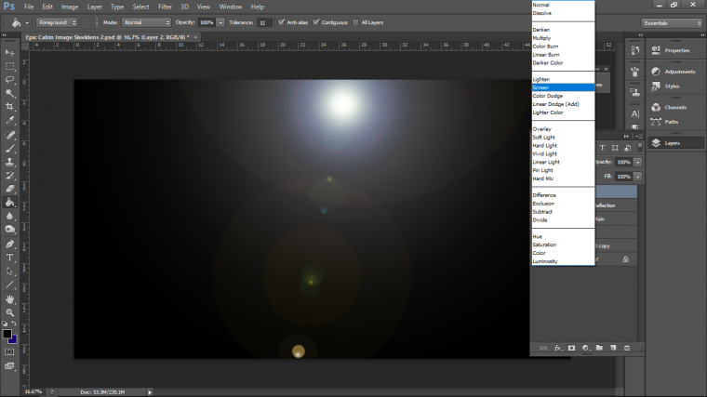Screen dimensions: 707x397
Task: Select the Clone Stamp tool
Action: [10, 162]
